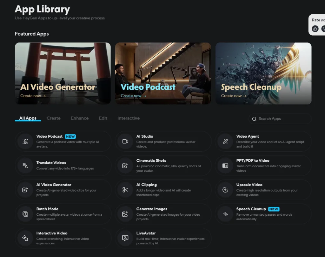Viewport: 325px width, 257px height.
Task: Click the AI Video Generator list icon
Action: pos(25,190)
